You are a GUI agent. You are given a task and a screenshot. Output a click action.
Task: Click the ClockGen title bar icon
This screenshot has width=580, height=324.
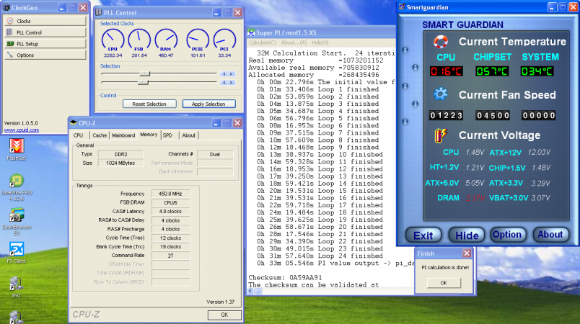tap(6, 7)
